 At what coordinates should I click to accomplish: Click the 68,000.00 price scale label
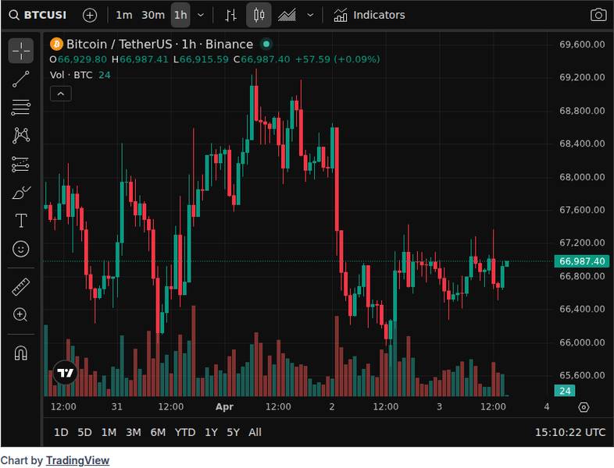point(582,177)
